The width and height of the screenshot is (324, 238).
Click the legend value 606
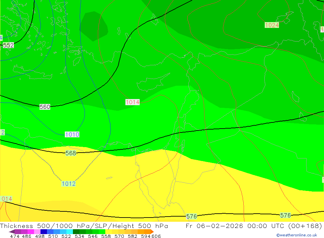coord(156,236)
